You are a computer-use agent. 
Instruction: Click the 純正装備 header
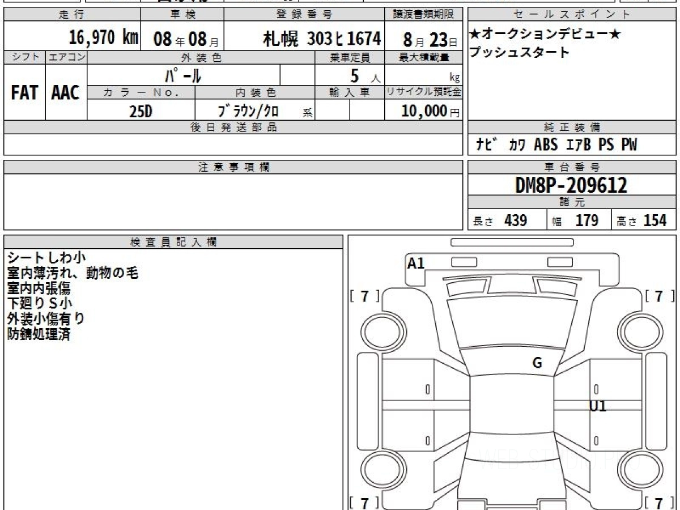[572, 127]
